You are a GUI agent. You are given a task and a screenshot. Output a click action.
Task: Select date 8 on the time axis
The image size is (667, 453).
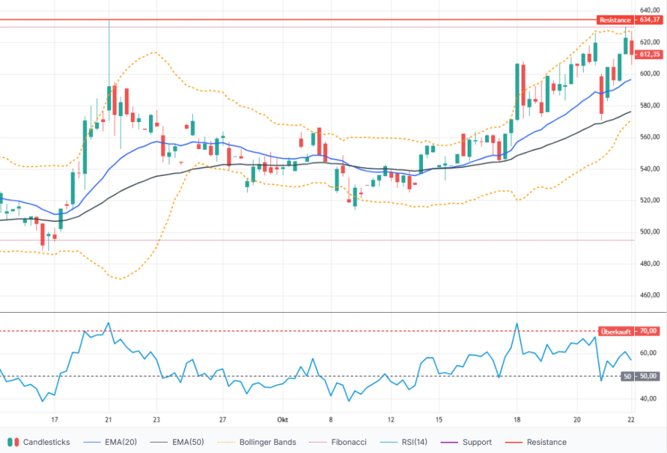tap(330, 420)
